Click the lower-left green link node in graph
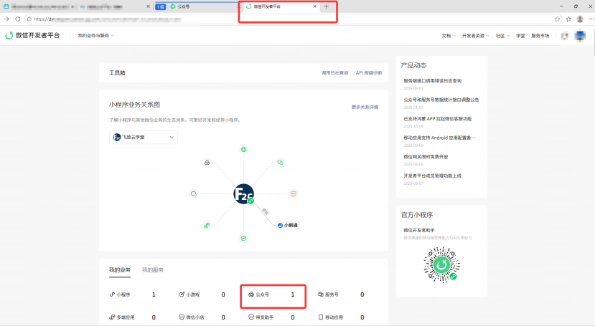Screen dimensions: 595x326 (207, 225)
